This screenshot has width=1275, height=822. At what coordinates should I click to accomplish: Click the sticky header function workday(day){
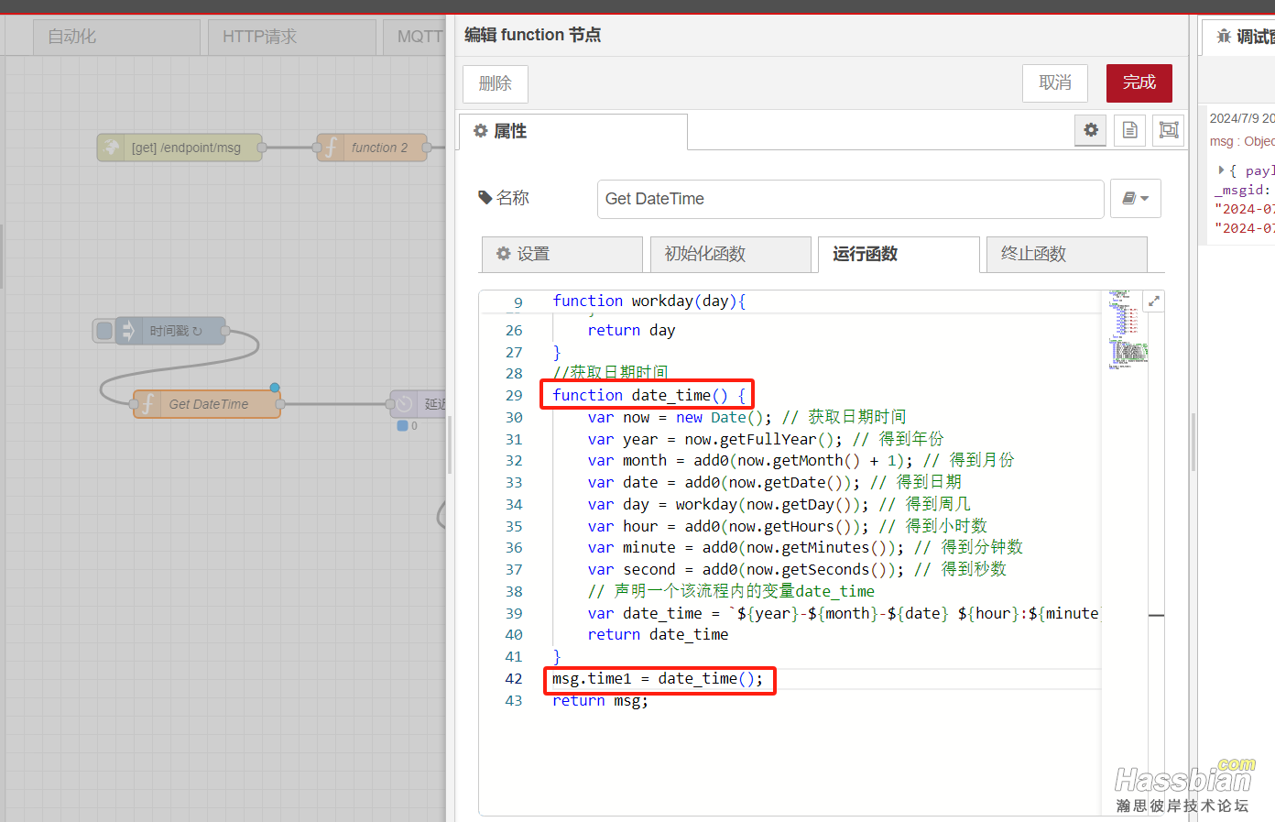(x=649, y=301)
